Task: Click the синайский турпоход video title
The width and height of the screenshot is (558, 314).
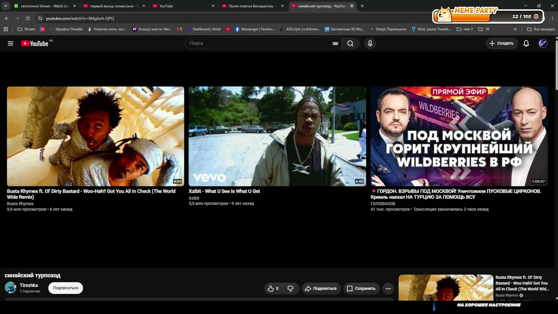Action: pos(33,275)
